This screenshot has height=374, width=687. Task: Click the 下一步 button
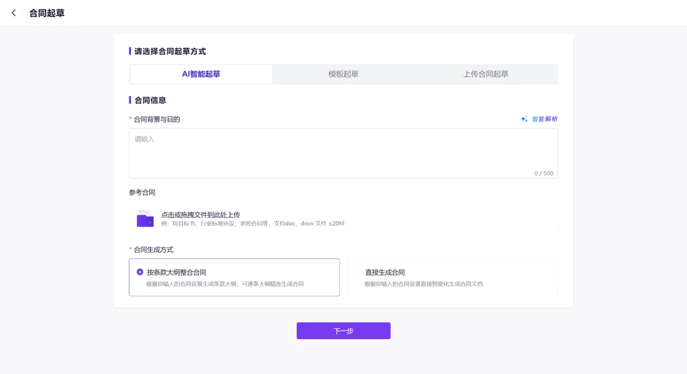343,331
